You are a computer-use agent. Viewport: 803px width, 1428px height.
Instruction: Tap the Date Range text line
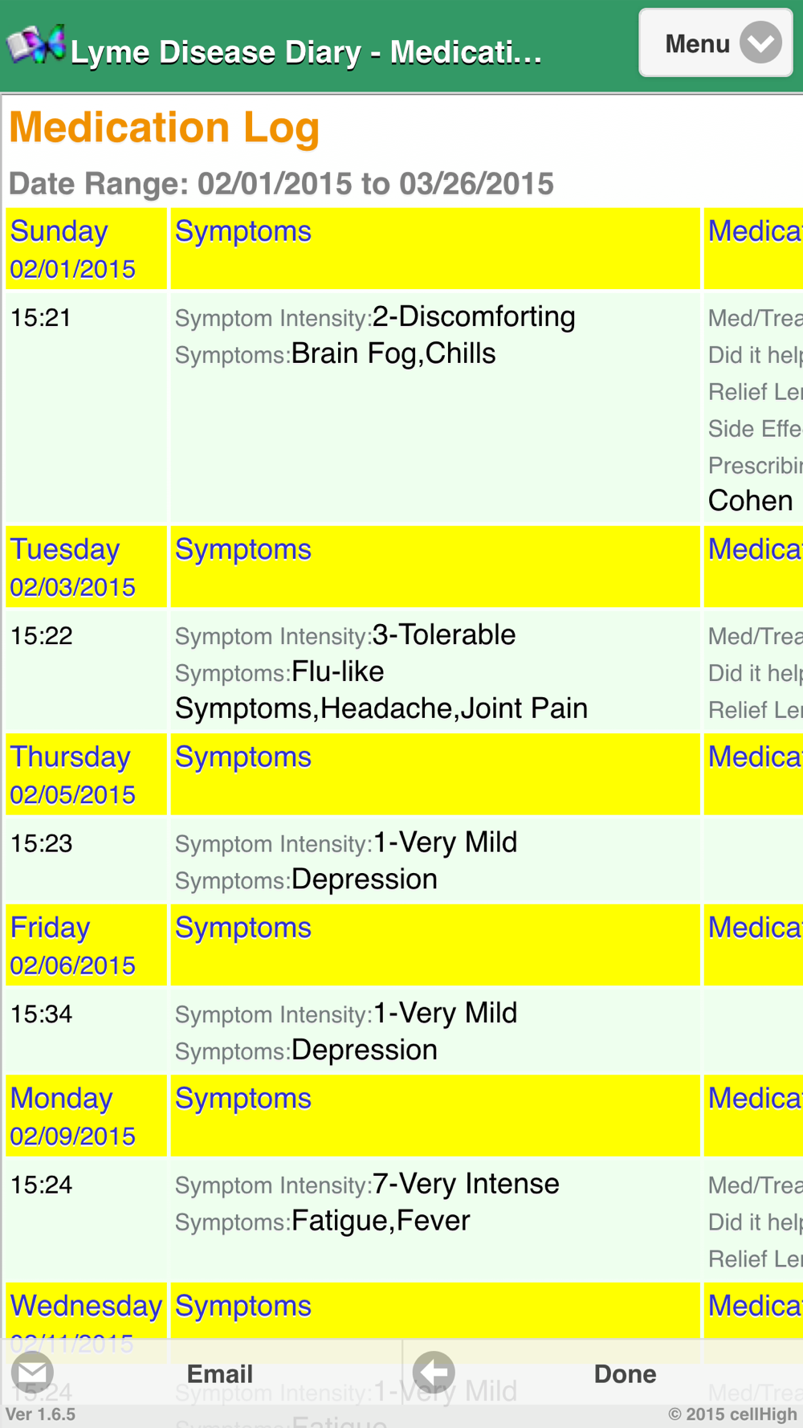(x=281, y=184)
